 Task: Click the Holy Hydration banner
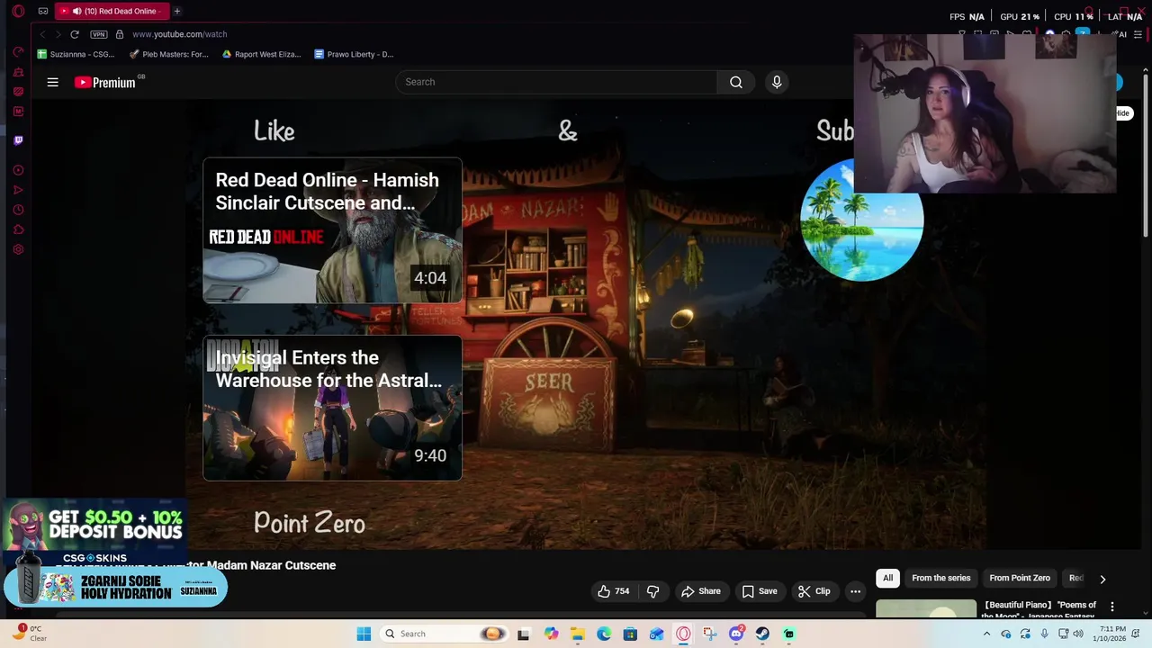(115, 588)
